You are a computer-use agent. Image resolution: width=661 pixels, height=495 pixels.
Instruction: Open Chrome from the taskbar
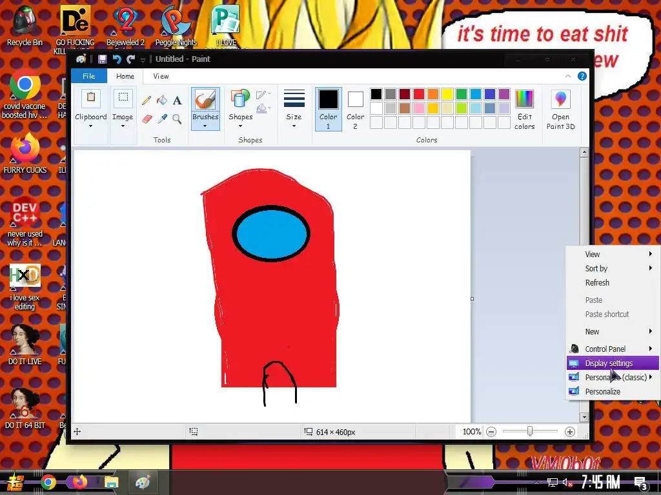tap(48, 482)
